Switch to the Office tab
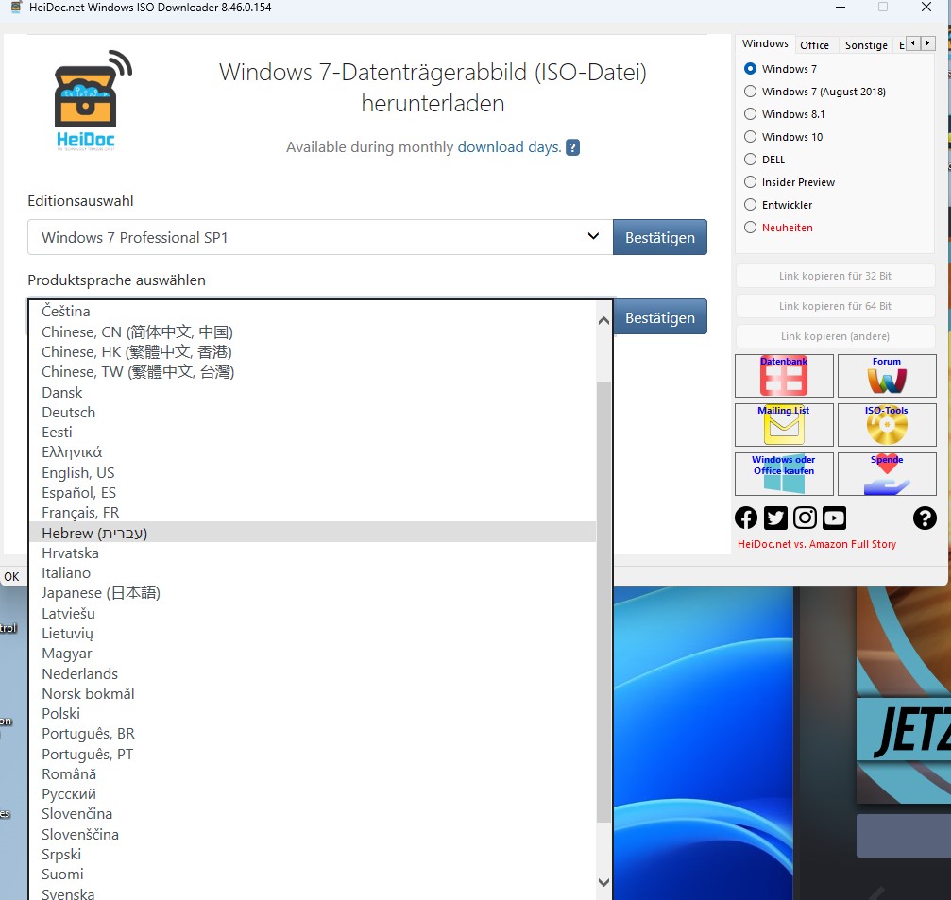The width and height of the screenshot is (951, 900). pos(814,45)
